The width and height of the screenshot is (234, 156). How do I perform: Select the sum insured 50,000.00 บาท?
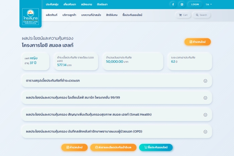(117, 61)
